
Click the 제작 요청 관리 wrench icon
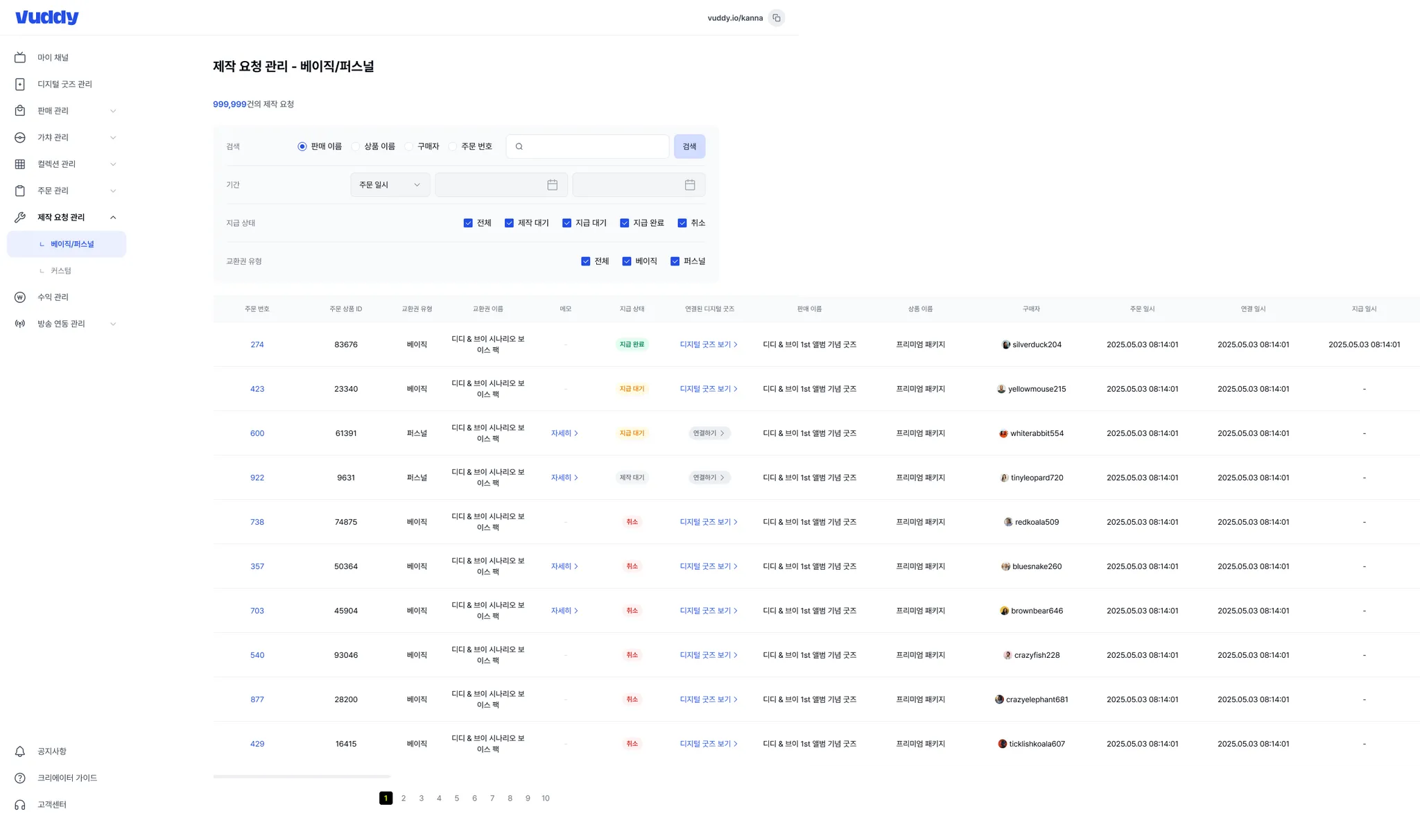point(20,217)
